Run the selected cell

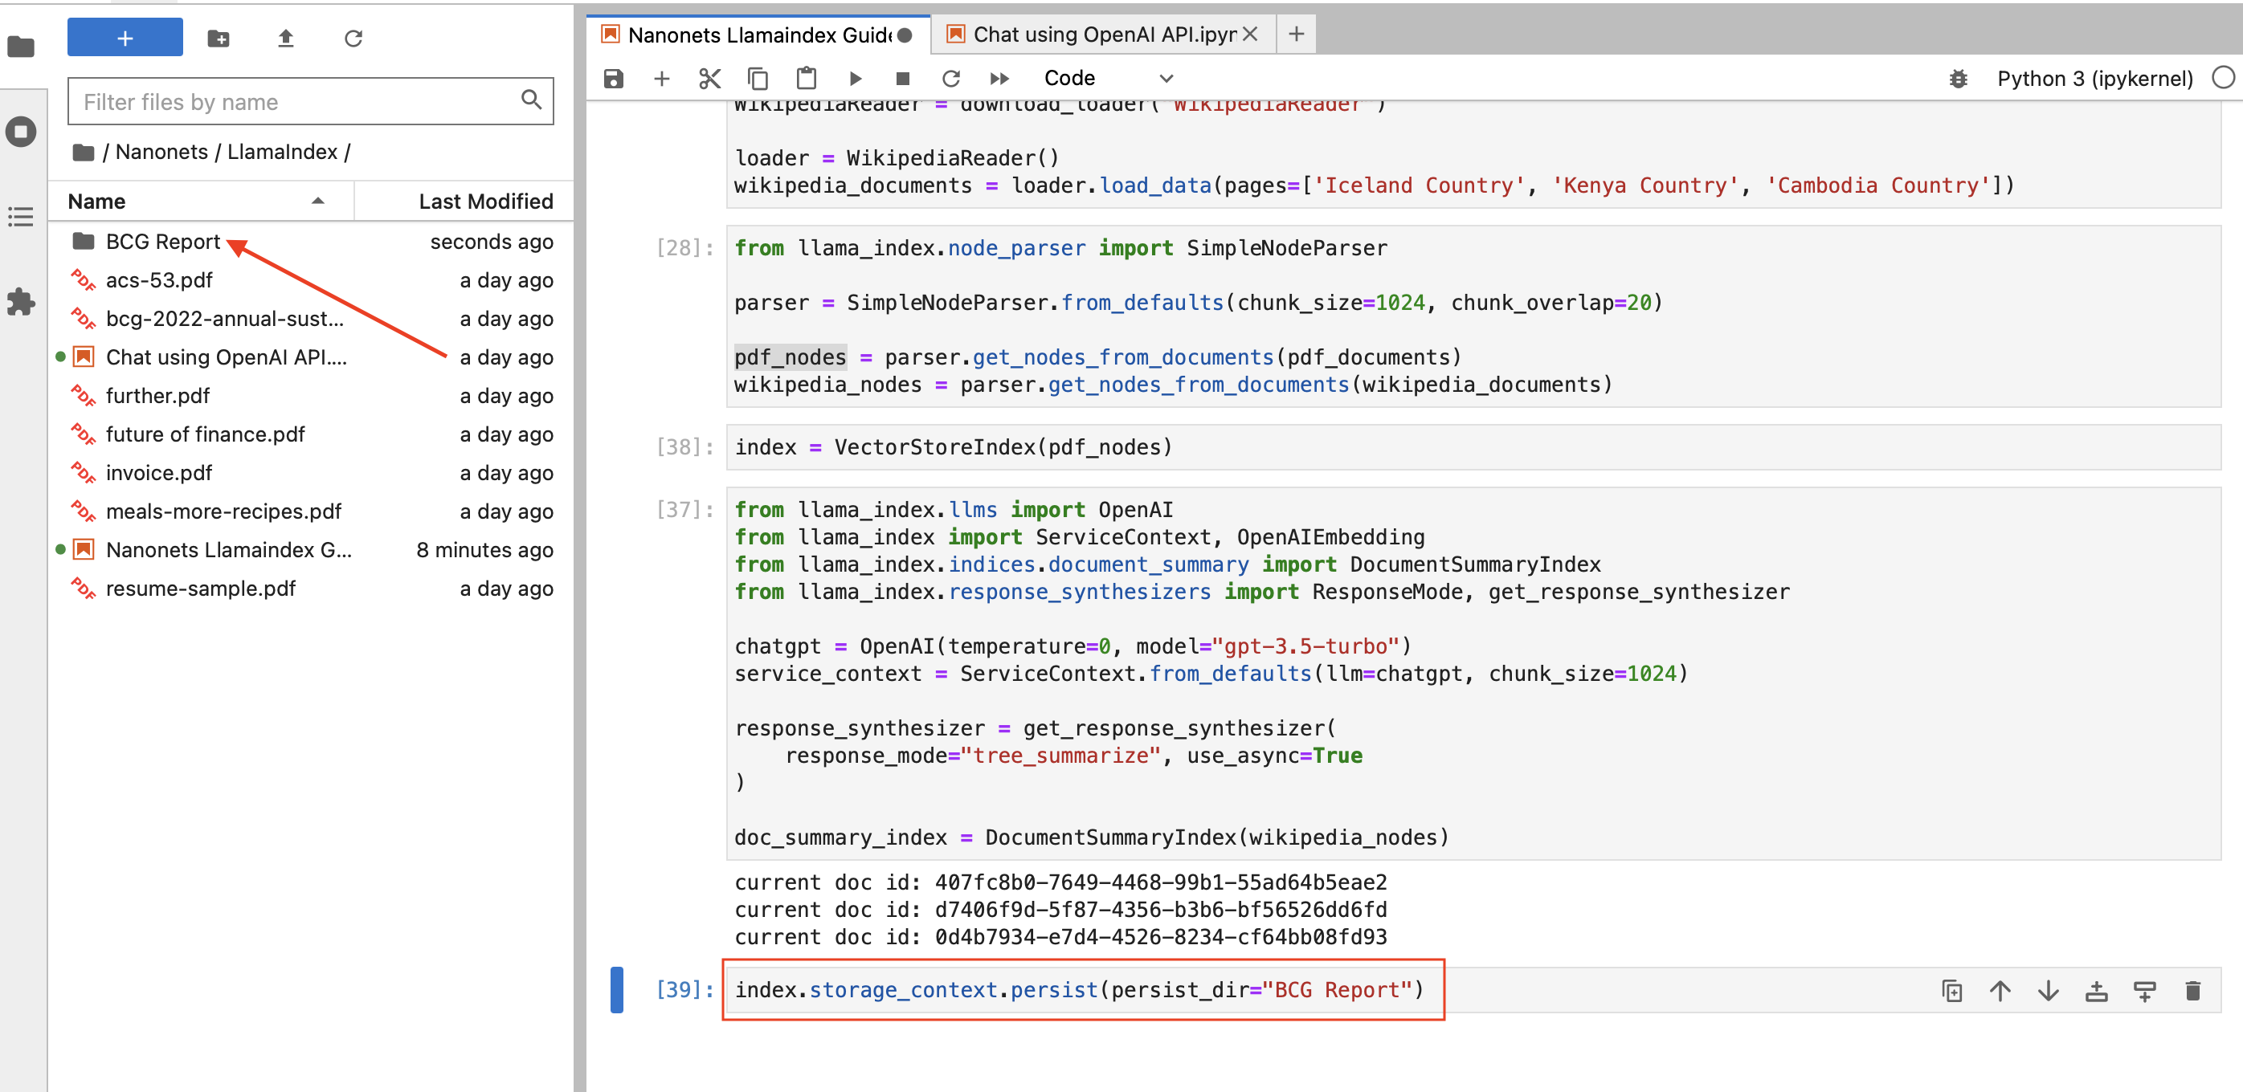(855, 79)
